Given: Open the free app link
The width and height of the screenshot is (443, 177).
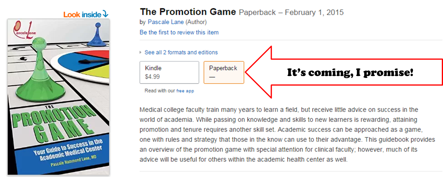Looking at the screenshot, I should point(185,91).
